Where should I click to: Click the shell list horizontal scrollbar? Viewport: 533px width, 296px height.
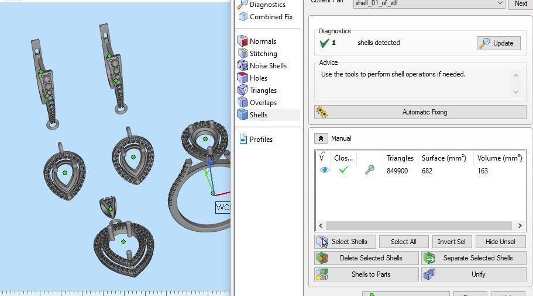(x=418, y=225)
